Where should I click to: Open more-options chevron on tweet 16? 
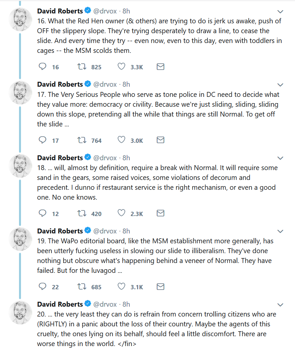click(x=280, y=11)
